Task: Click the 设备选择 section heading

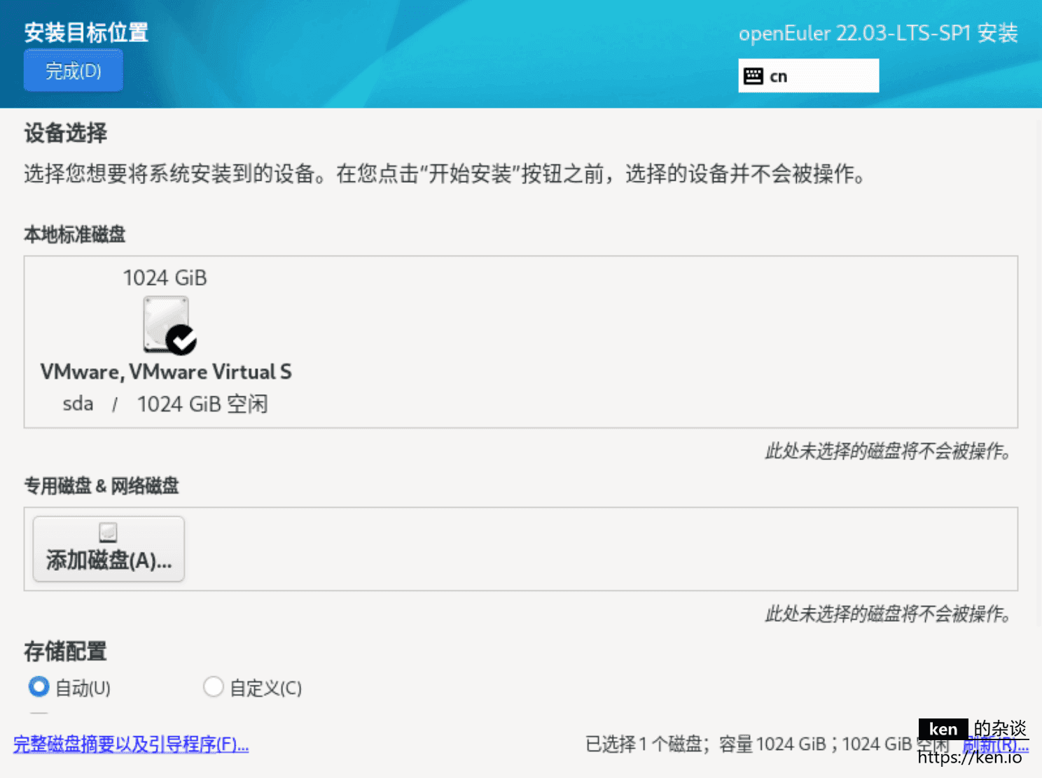Action: click(x=66, y=133)
